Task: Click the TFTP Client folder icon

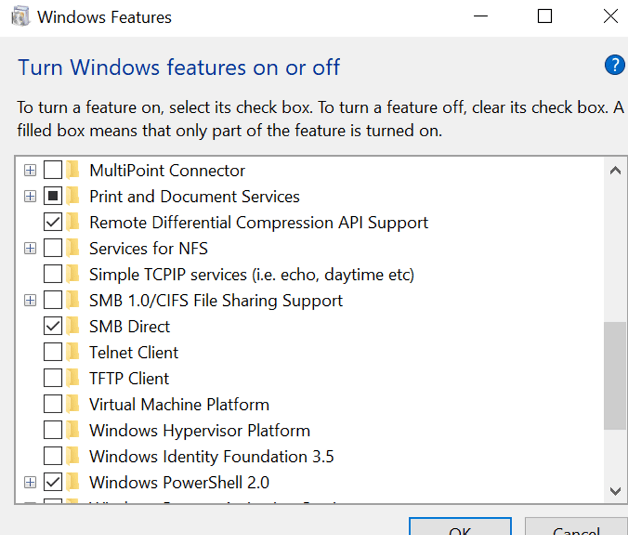Action: tap(73, 378)
